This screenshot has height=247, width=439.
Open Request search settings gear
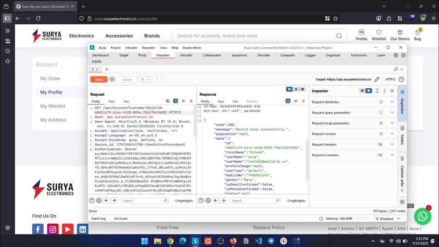click(x=99, y=201)
